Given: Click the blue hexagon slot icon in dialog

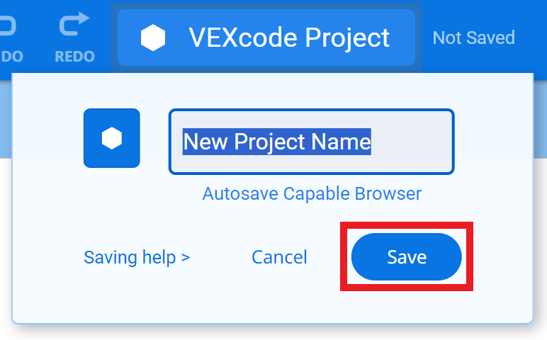Looking at the screenshot, I should coord(112,138).
